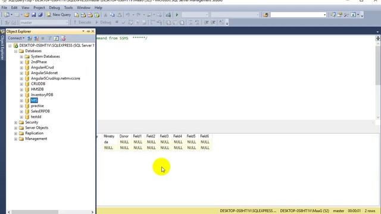Click the New Project icon in toolbar

pyautogui.click(x=7, y=15)
